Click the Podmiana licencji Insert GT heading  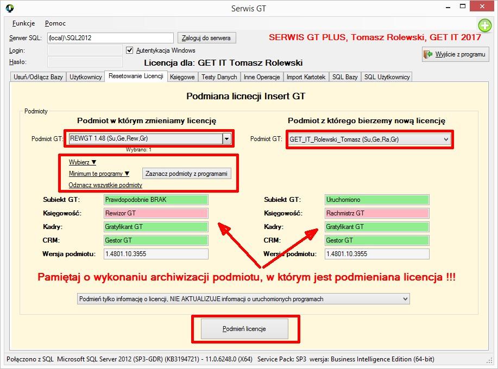tap(246, 96)
